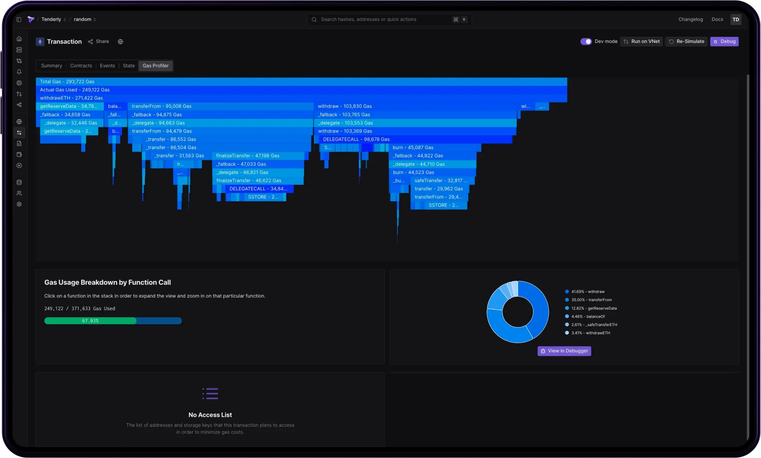761x458 pixels.
Task: Open the contracts code-file icon in the sidebar
Action: pos(19,144)
